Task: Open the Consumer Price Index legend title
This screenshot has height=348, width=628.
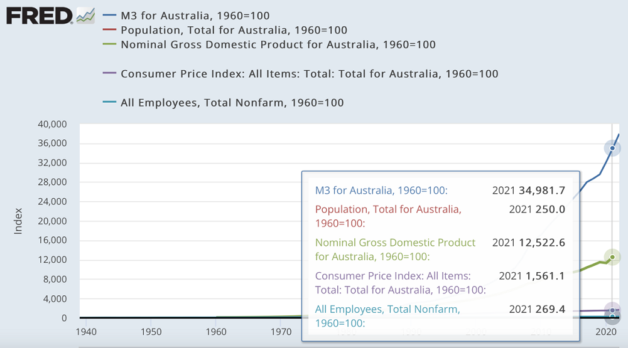Action: [309, 73]
